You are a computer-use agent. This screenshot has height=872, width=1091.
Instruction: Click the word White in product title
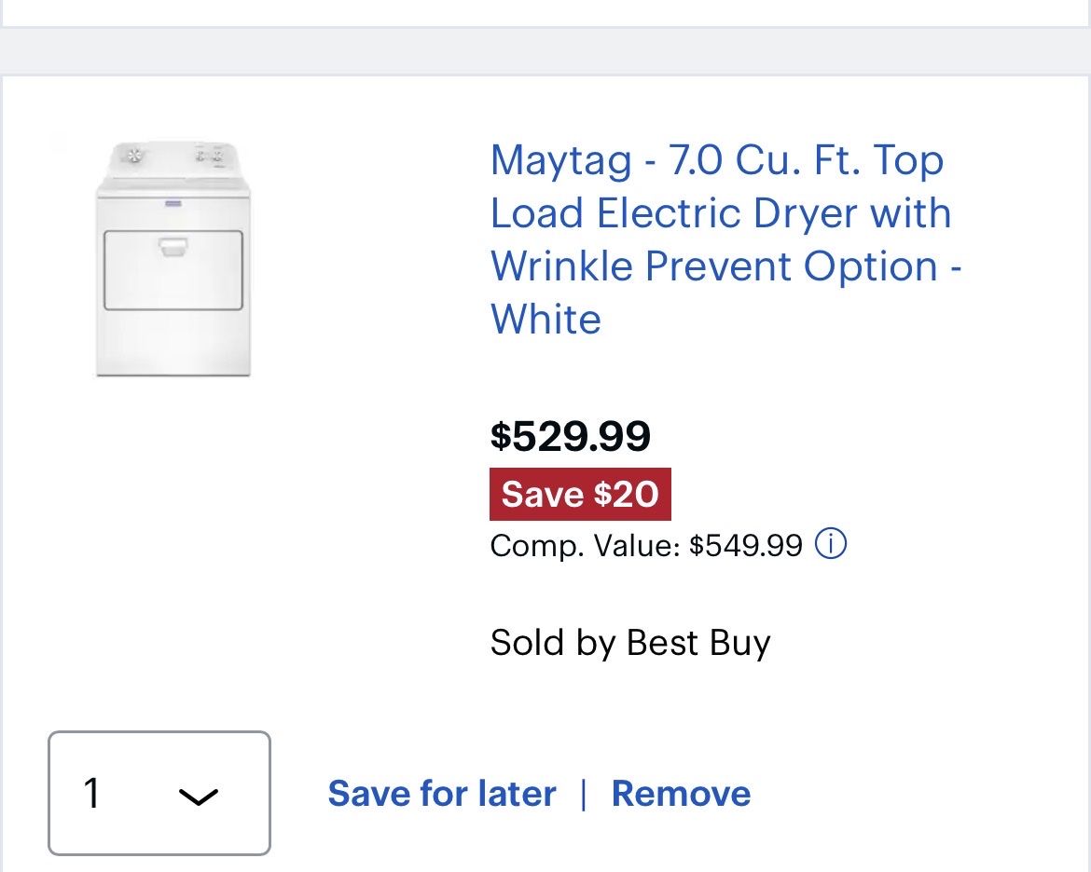pyautogui.click(x=546, y=320)
